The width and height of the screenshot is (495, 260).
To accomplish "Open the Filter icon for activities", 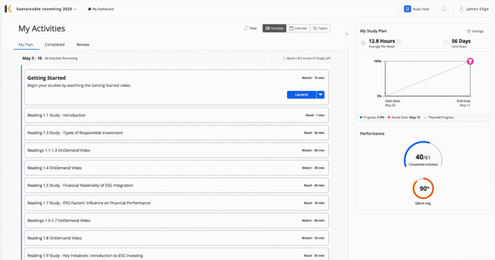I will (246, 29).
